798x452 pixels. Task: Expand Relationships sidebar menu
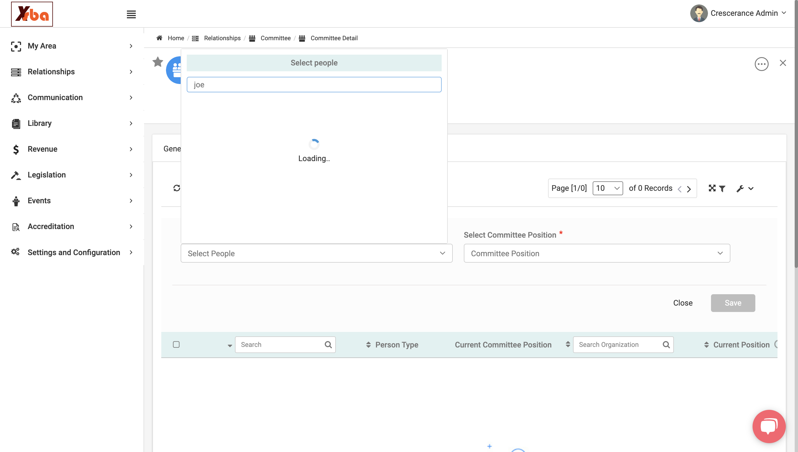pos(72,72)
